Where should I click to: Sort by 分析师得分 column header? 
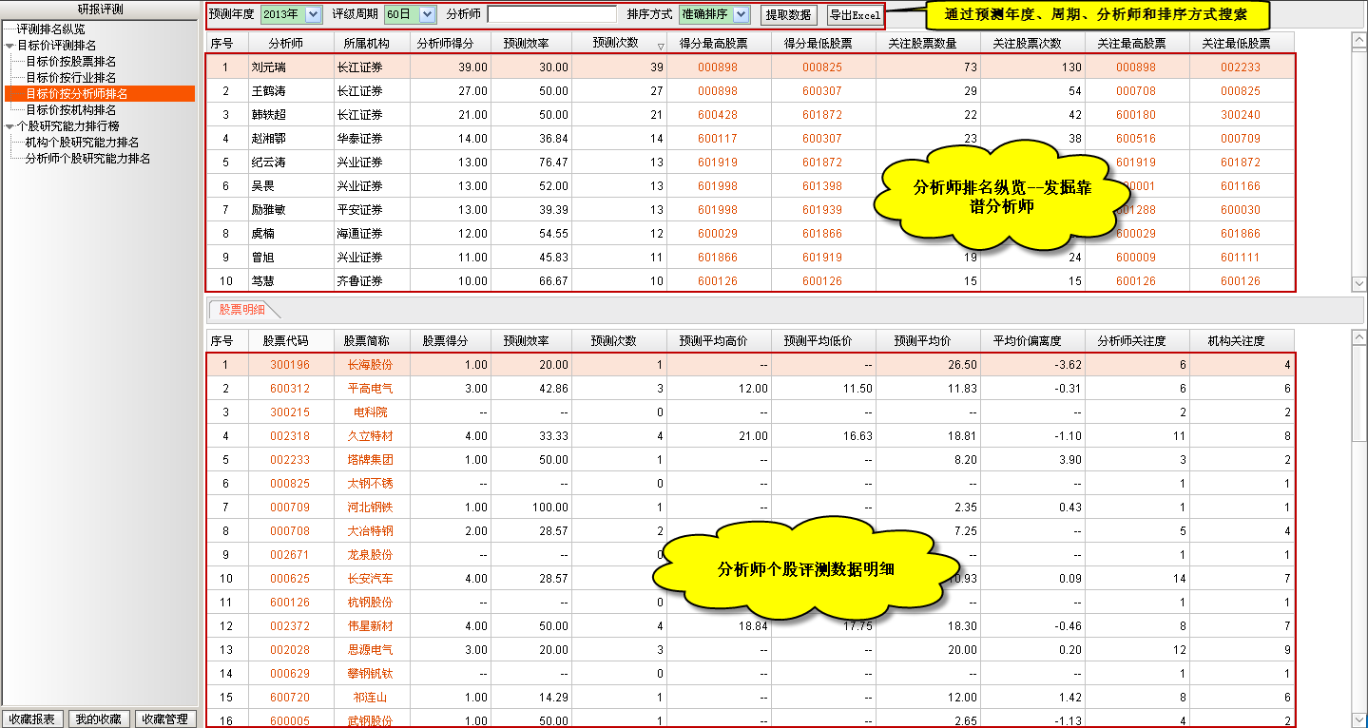452,43
